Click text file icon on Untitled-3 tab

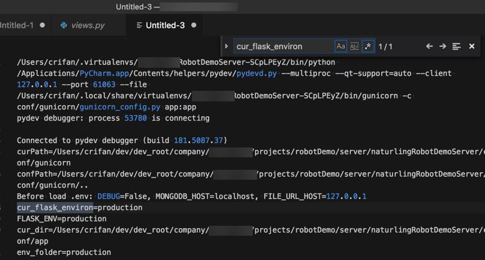point(137,26)
